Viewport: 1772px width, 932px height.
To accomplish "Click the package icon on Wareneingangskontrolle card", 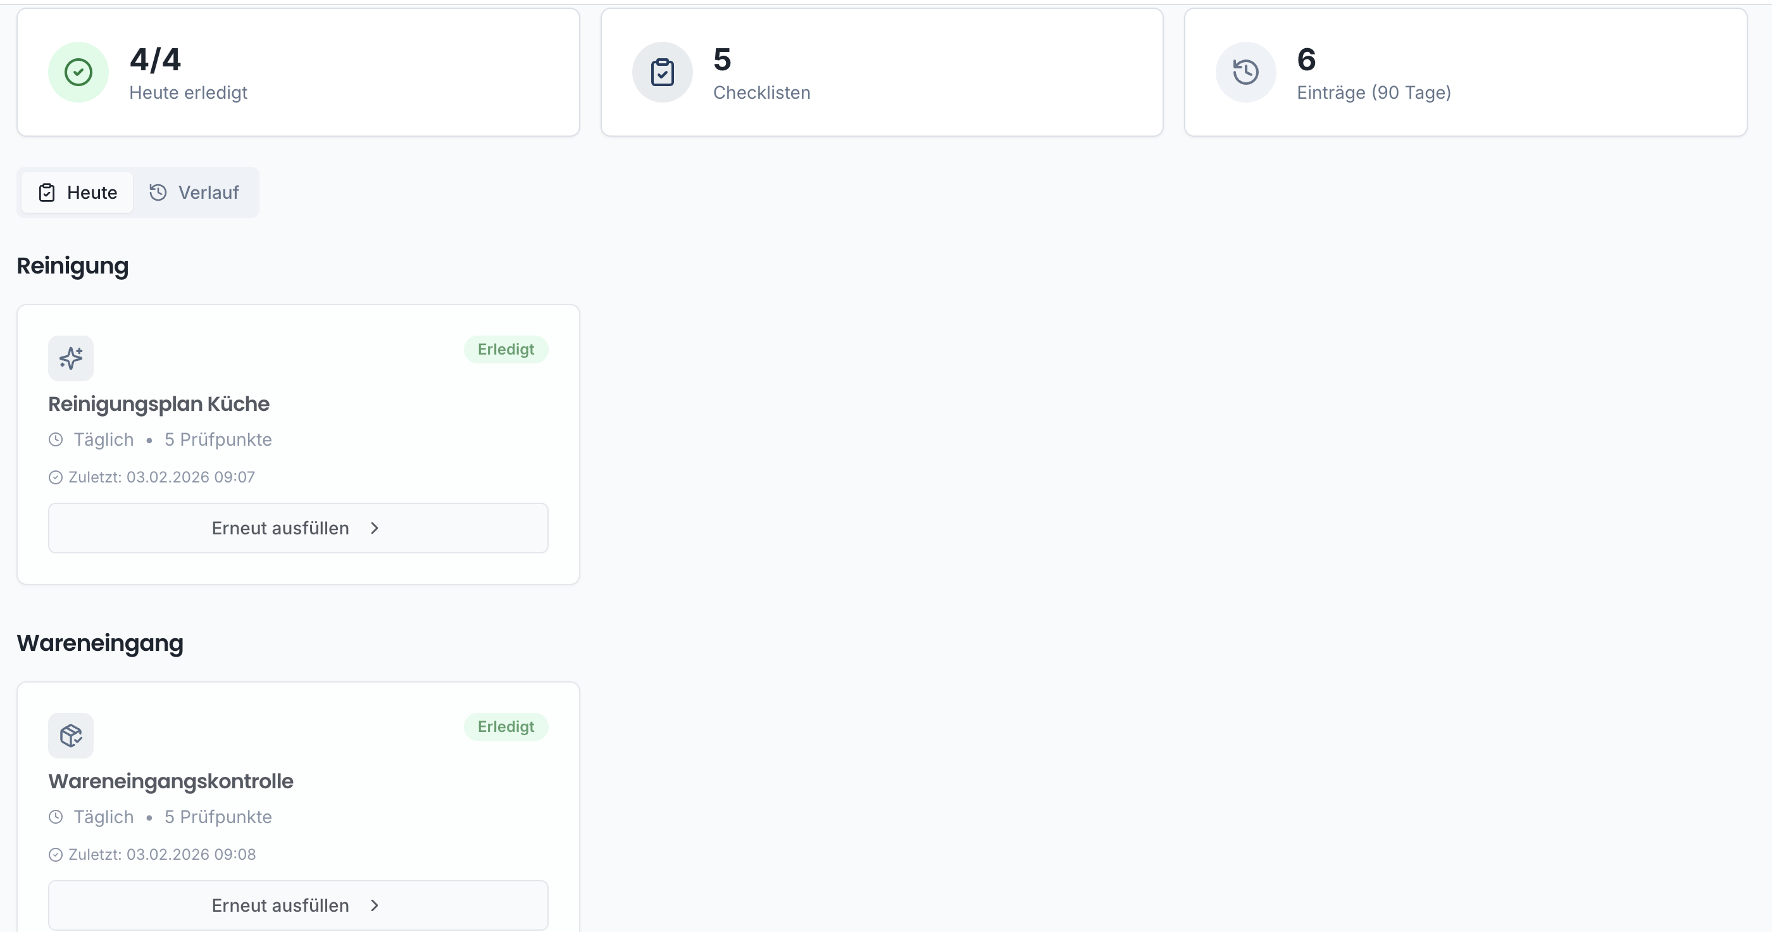I will coord(71,735).
